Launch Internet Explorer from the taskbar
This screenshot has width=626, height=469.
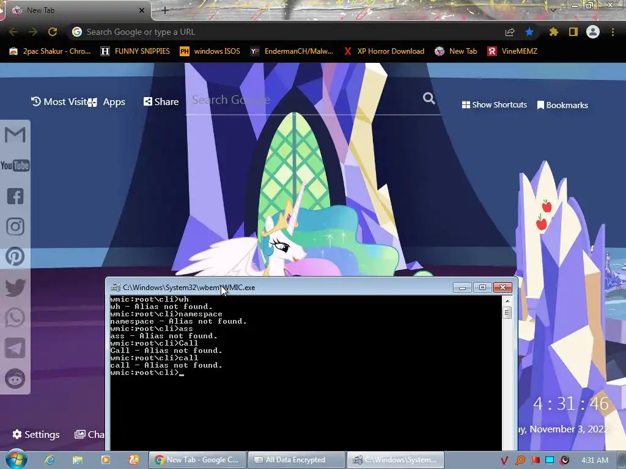coord(50,460)
